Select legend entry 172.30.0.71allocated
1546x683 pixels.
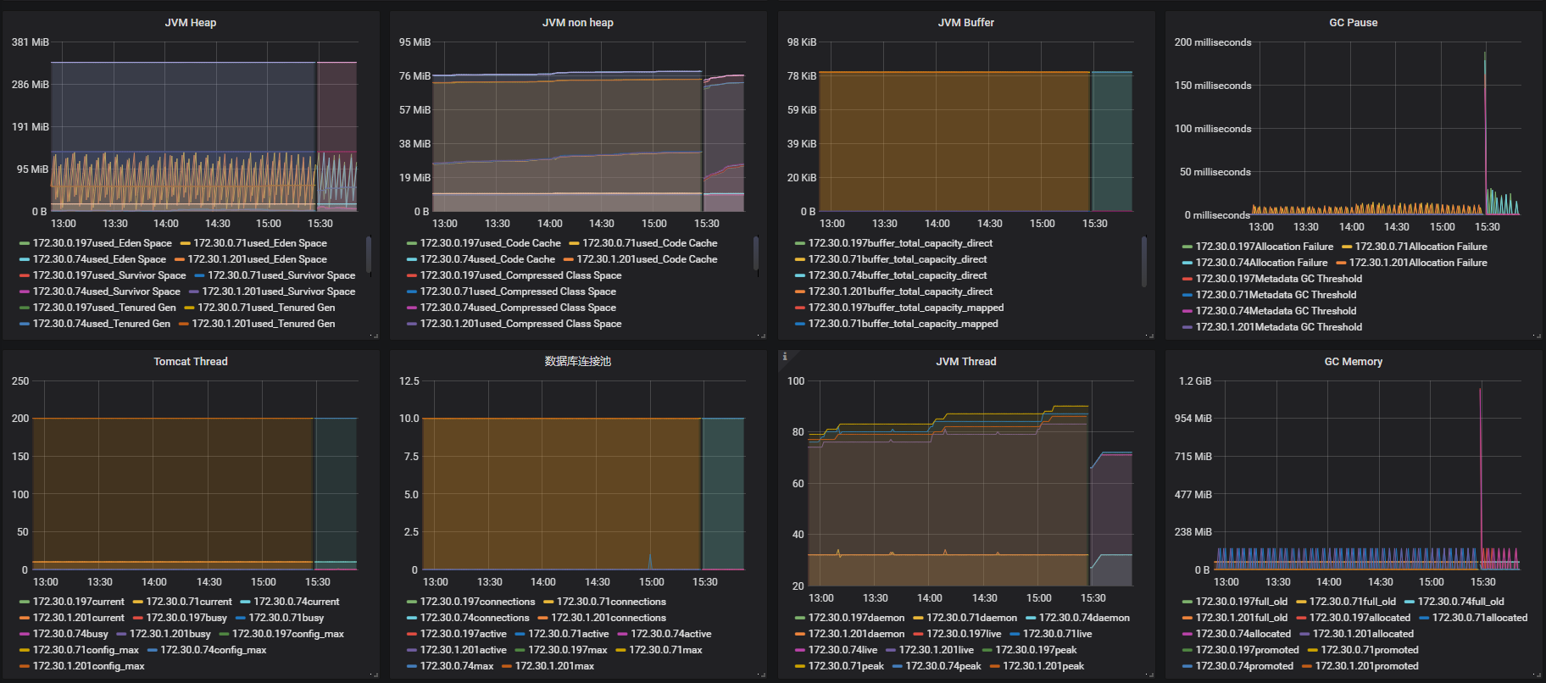tap(1480, 618)
